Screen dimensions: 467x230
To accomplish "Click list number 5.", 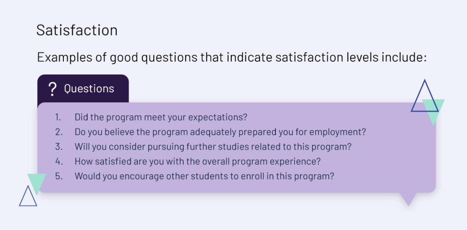I will tap(59, 176).
